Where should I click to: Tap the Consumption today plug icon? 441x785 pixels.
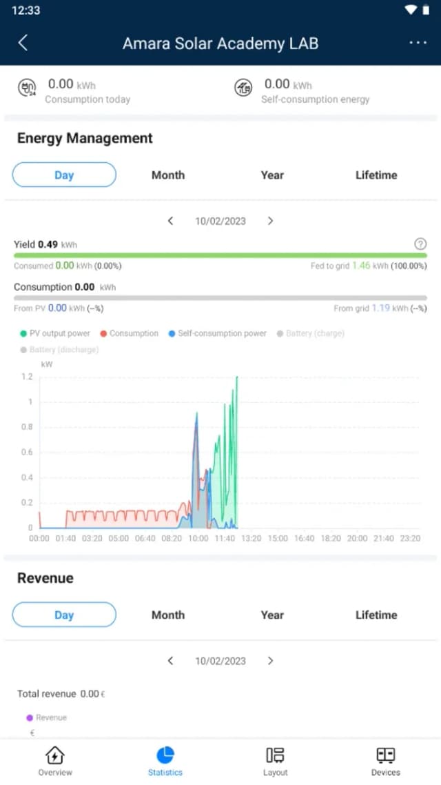click(26, 88)
